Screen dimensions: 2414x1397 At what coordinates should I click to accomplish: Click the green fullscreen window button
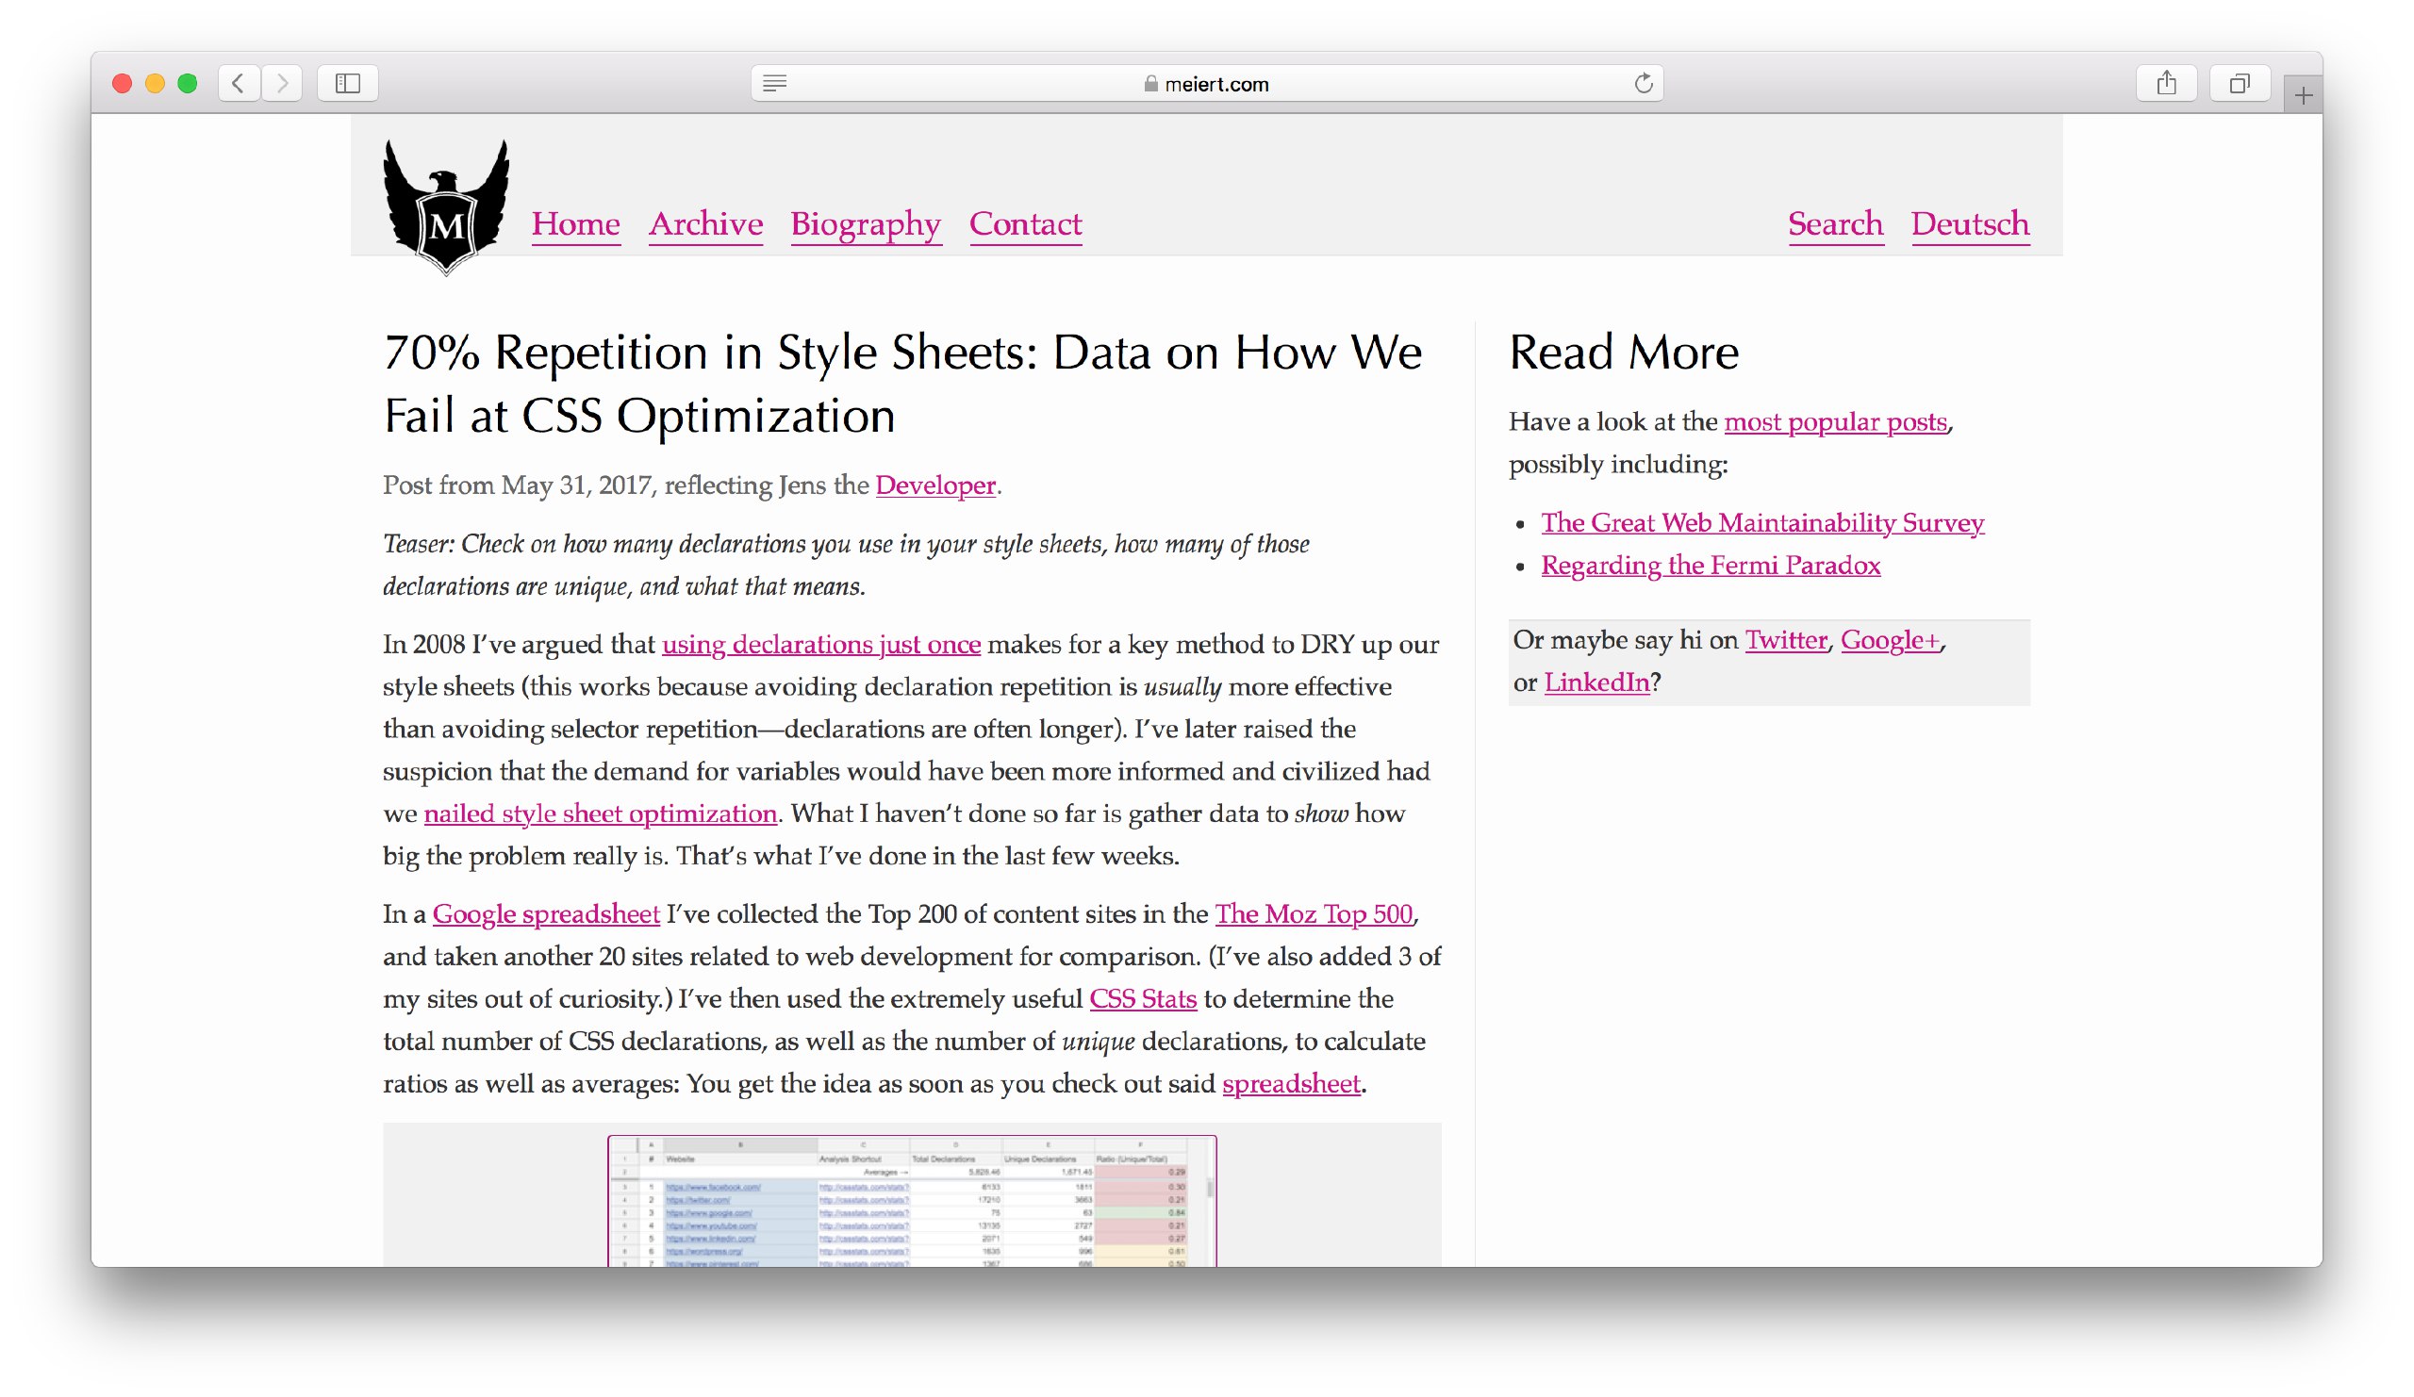188,83
